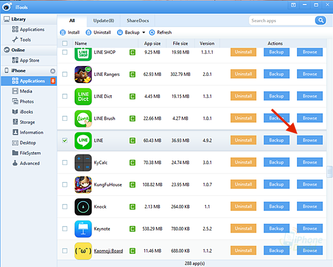Click the Applications update badge 8
Viewport: 333px width, 267px height.
coord(53,81)
